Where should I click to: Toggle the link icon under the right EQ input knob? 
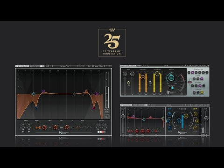(x=29, y=132)
